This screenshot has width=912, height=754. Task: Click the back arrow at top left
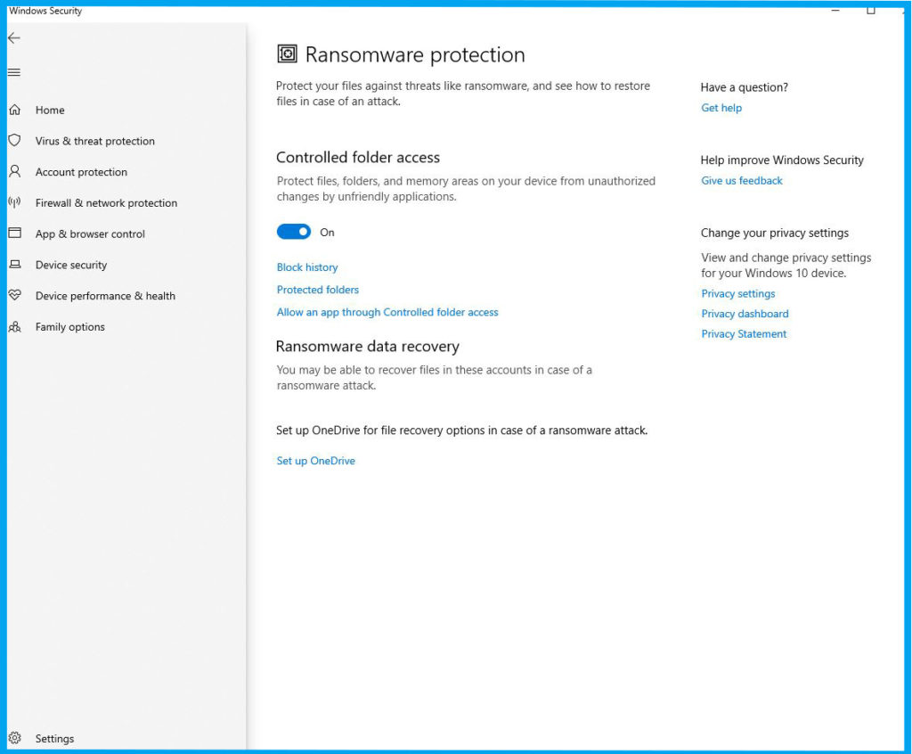13,37
